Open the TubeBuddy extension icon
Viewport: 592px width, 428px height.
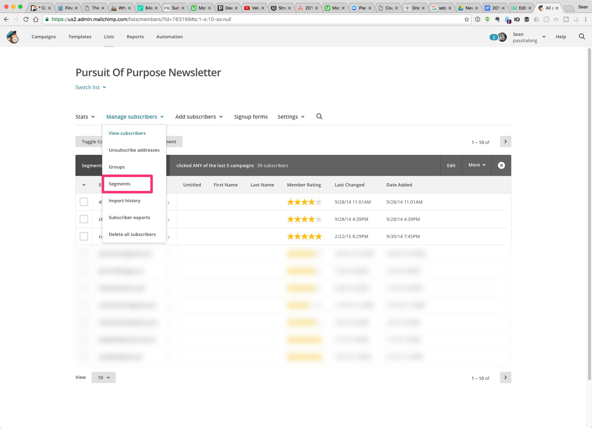[x=566, y=19]
